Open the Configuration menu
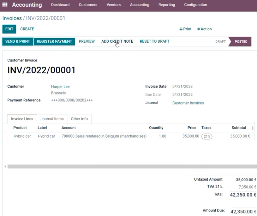 tap(196, 5)
